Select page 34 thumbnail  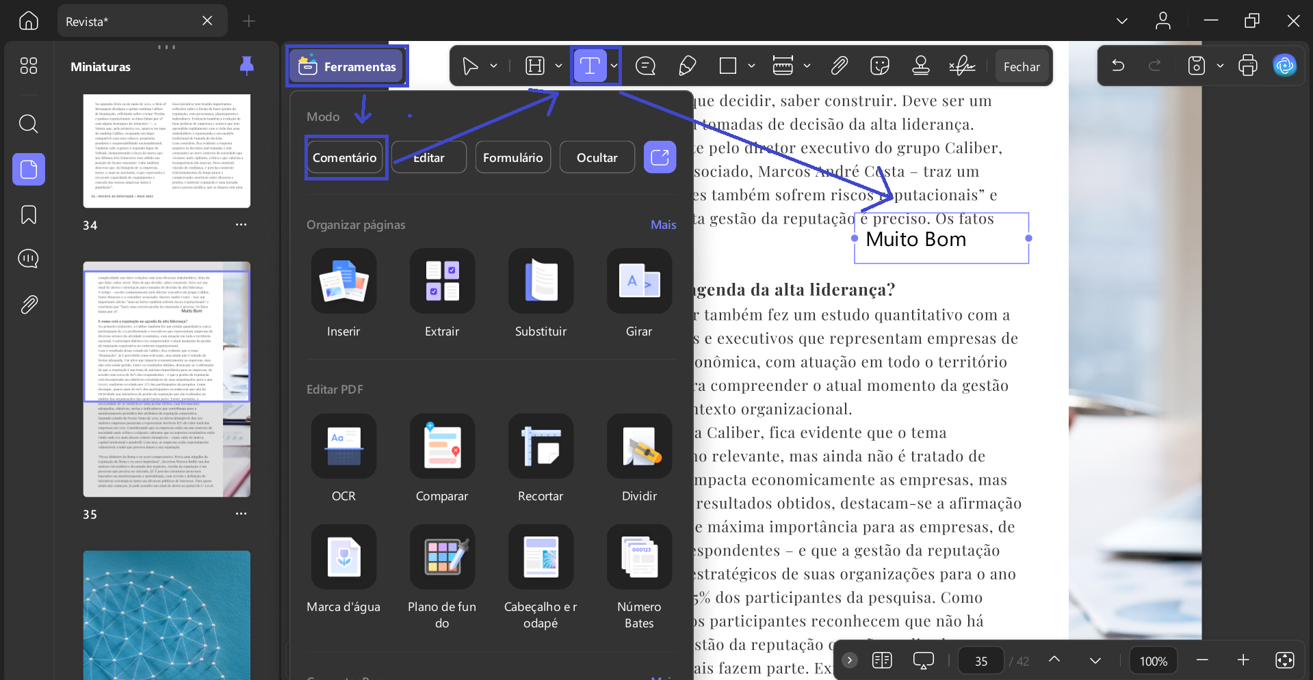tap(167, 151)
